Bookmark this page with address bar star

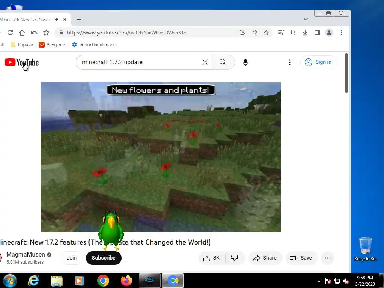[x=266, y=33]
